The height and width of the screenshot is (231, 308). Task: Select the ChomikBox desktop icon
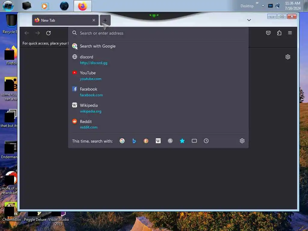[x=11, y=213]
